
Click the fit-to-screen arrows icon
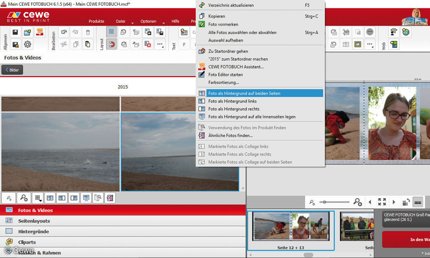point(382,202)
